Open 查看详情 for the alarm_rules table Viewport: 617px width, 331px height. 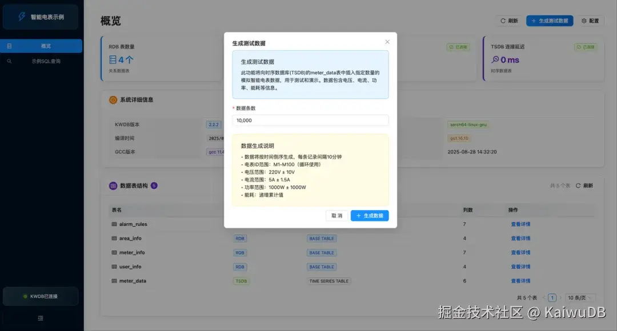[x=520, y=224]
